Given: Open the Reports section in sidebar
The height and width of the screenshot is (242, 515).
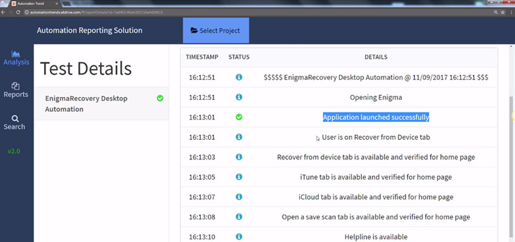Looking at the screenshot, I should coord(16,90).
